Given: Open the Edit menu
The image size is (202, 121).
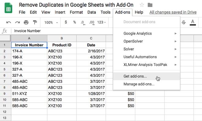Looking at the screenshot, I should click(x=33, y=12).
